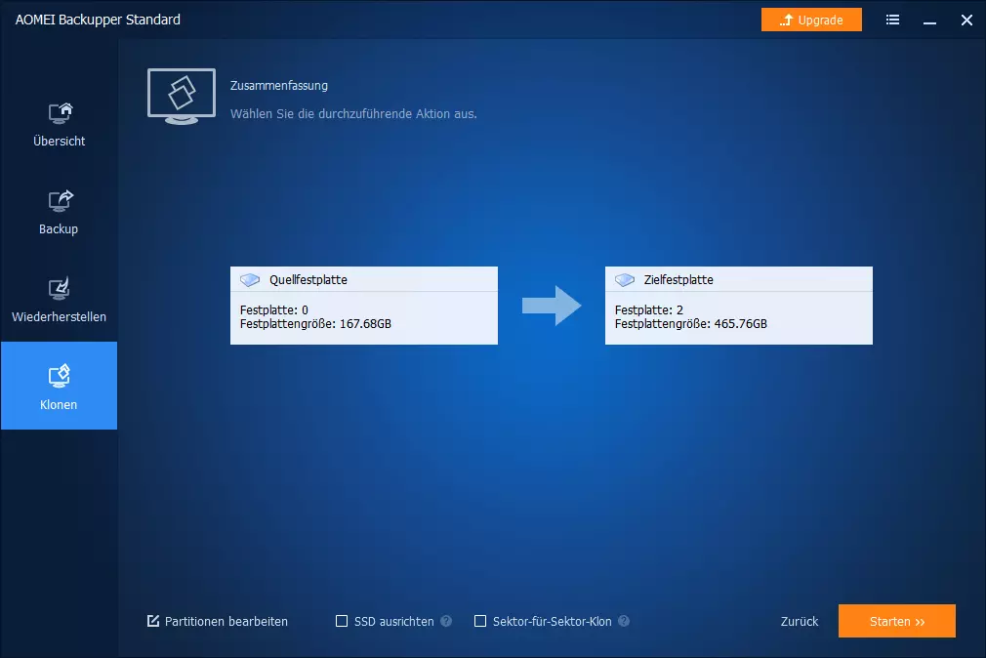This screenshot has width=986, height=658.
Task: Open help icon next to Sektor-für-Sektor-Klon
Action: [623, 621]
